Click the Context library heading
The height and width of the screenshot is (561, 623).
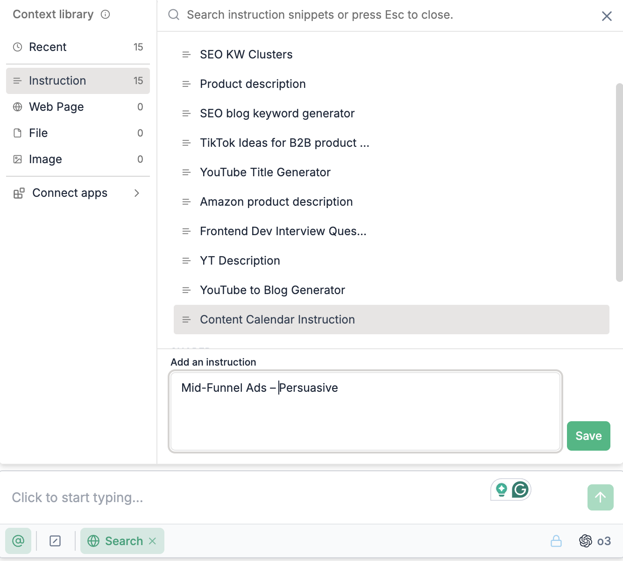pos(53,14)
